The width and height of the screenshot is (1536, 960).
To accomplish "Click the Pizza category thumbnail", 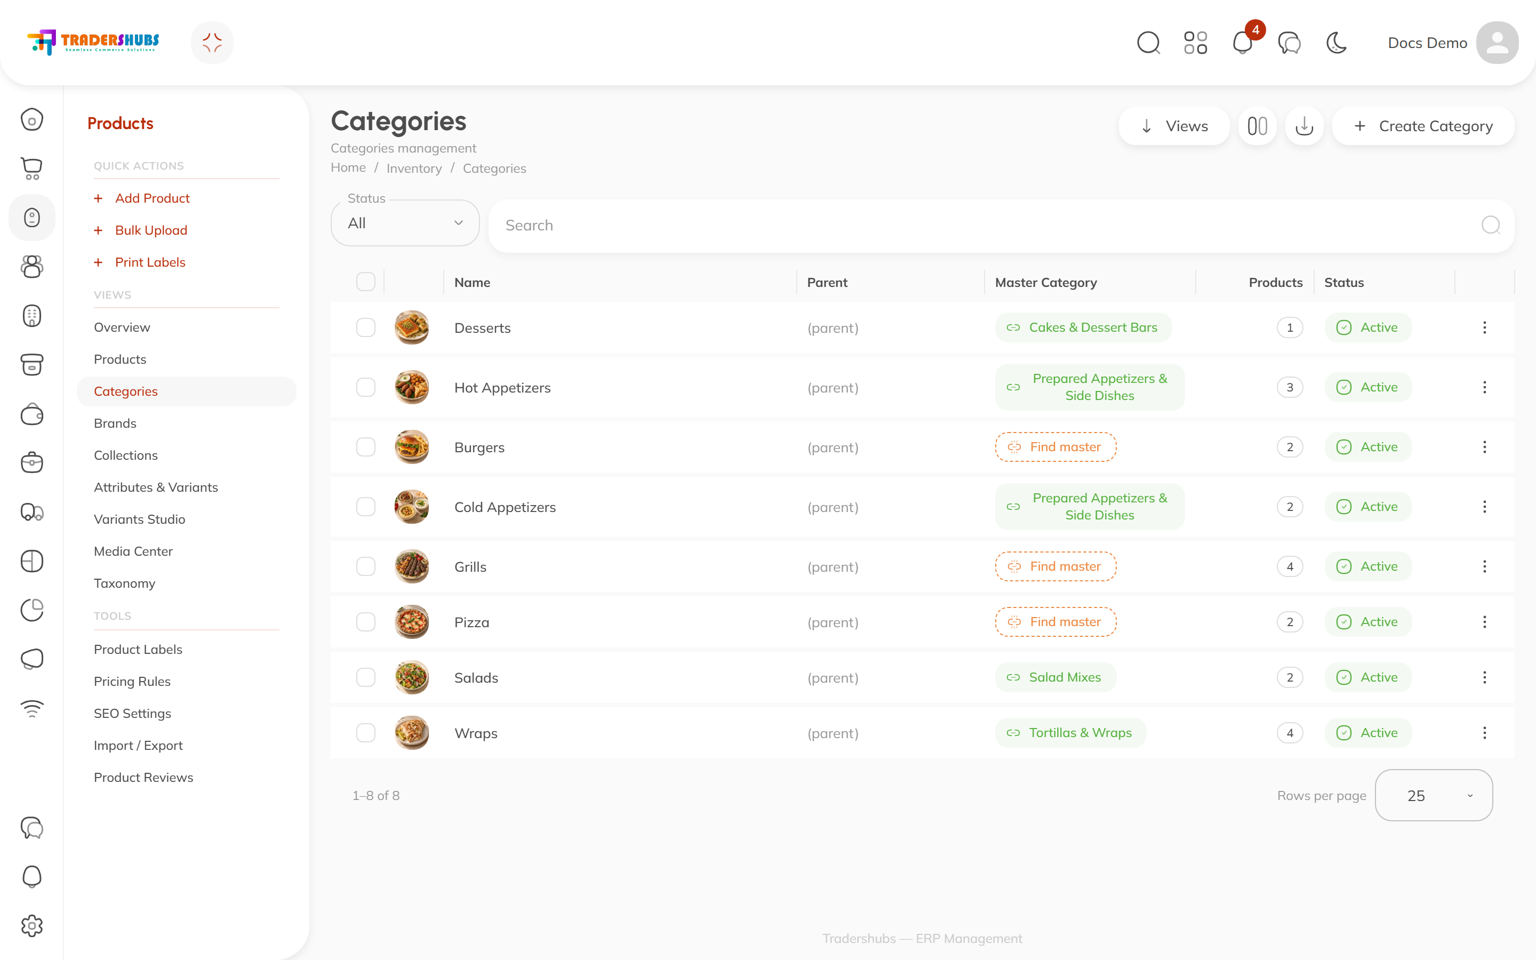I will tap(411, 622).
